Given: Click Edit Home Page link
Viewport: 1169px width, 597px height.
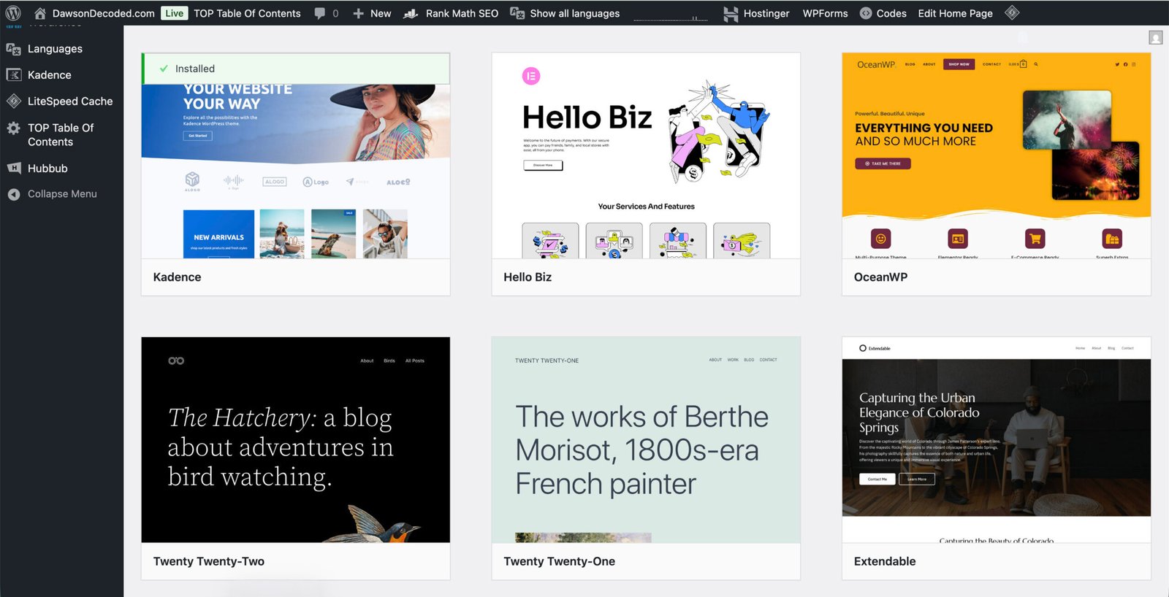Looking at the screenshot, I should [x=955, y=13].
